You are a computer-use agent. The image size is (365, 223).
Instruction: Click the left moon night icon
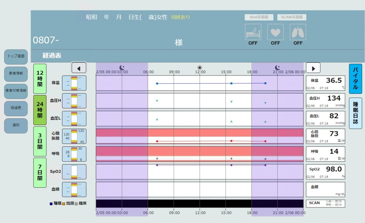[122, 67]
